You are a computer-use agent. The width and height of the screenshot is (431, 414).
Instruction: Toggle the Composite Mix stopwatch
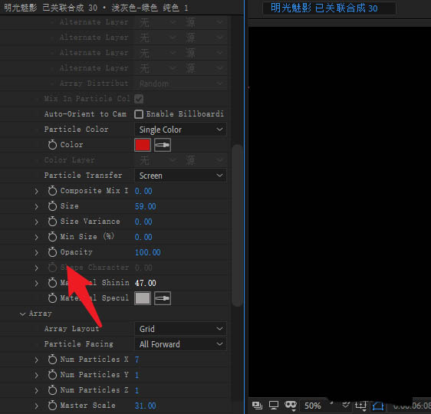52,191
